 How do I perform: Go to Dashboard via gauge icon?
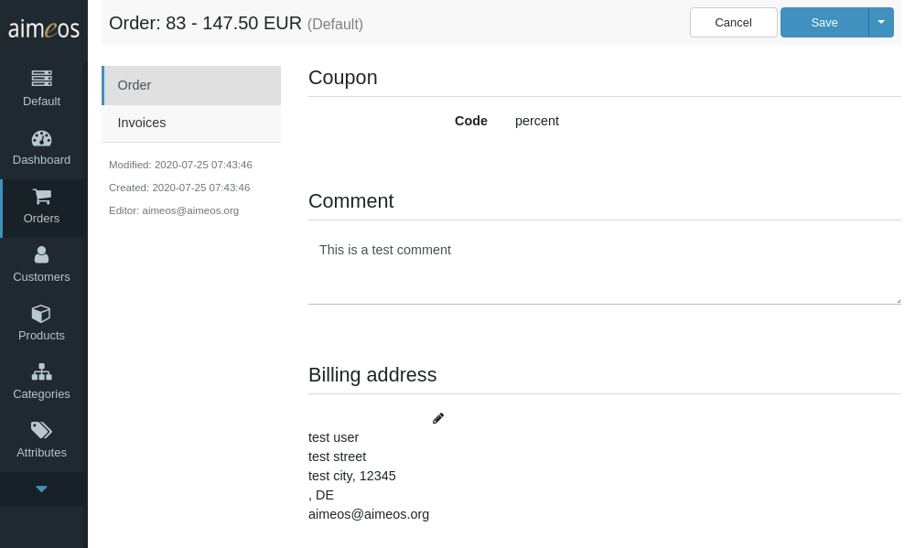pyautogui.click(x=41, y=138)
